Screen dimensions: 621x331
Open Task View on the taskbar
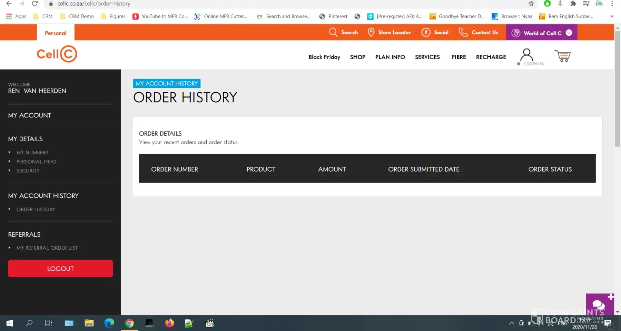click(x=49, y=323)
